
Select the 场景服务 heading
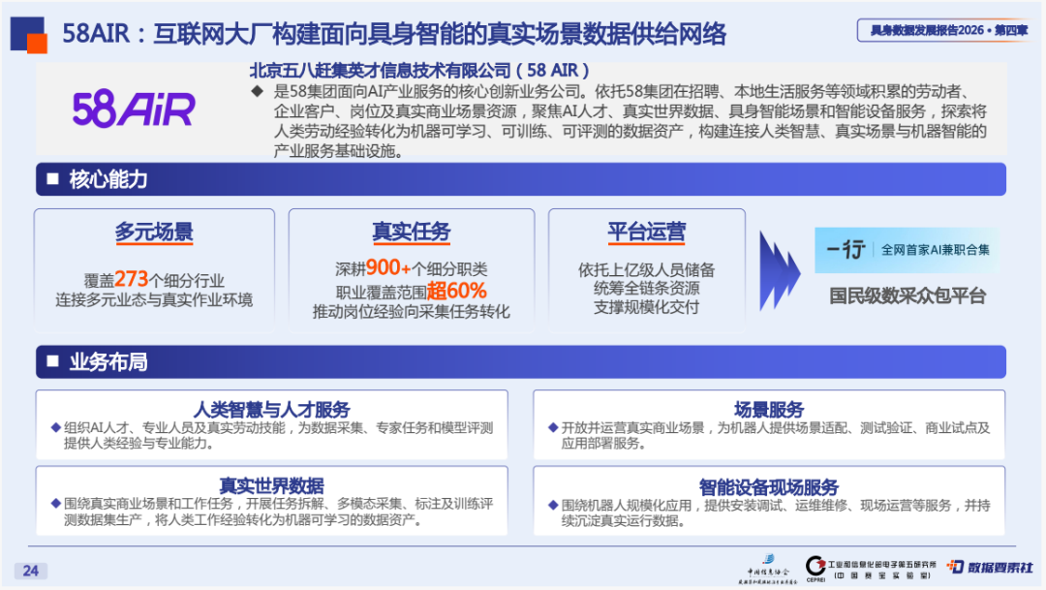(768, 409)
